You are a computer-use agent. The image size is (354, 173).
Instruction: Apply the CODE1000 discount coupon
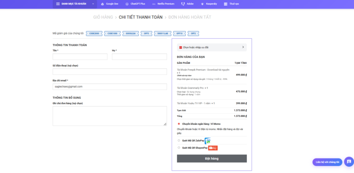(x=112, y=34)
